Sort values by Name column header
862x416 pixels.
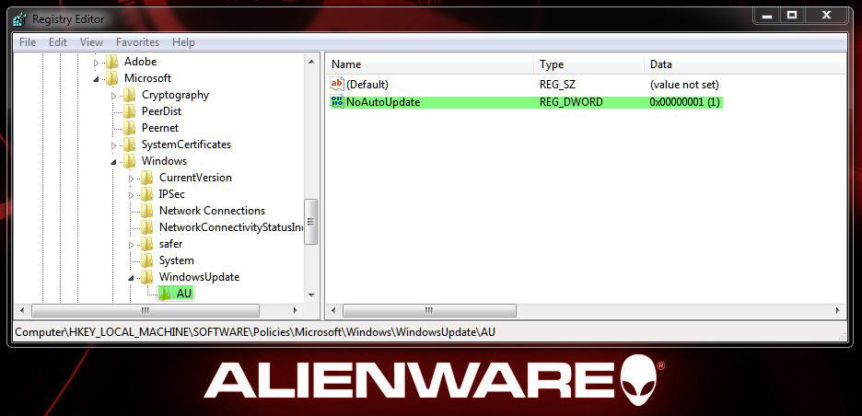(x=429, y=64)
